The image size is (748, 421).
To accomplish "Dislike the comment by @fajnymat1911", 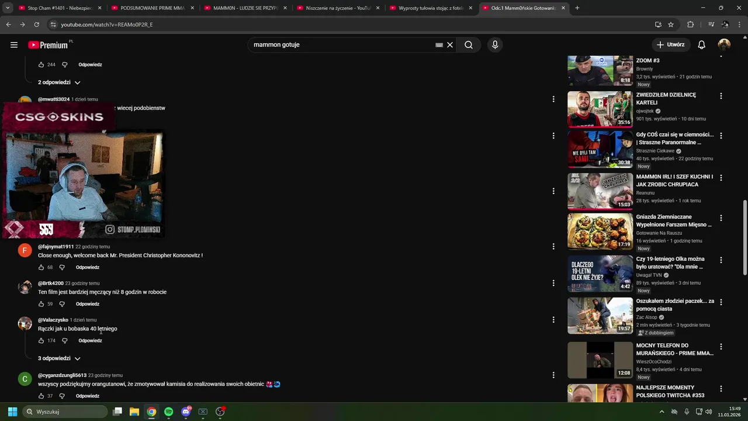I will pos(62,267).
